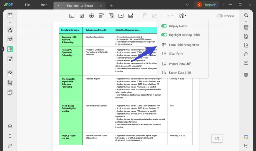The width and height of the screenshot is (256, 151).
Task: Select Export Data (.fdf)
Action: (x=180, y=72)
